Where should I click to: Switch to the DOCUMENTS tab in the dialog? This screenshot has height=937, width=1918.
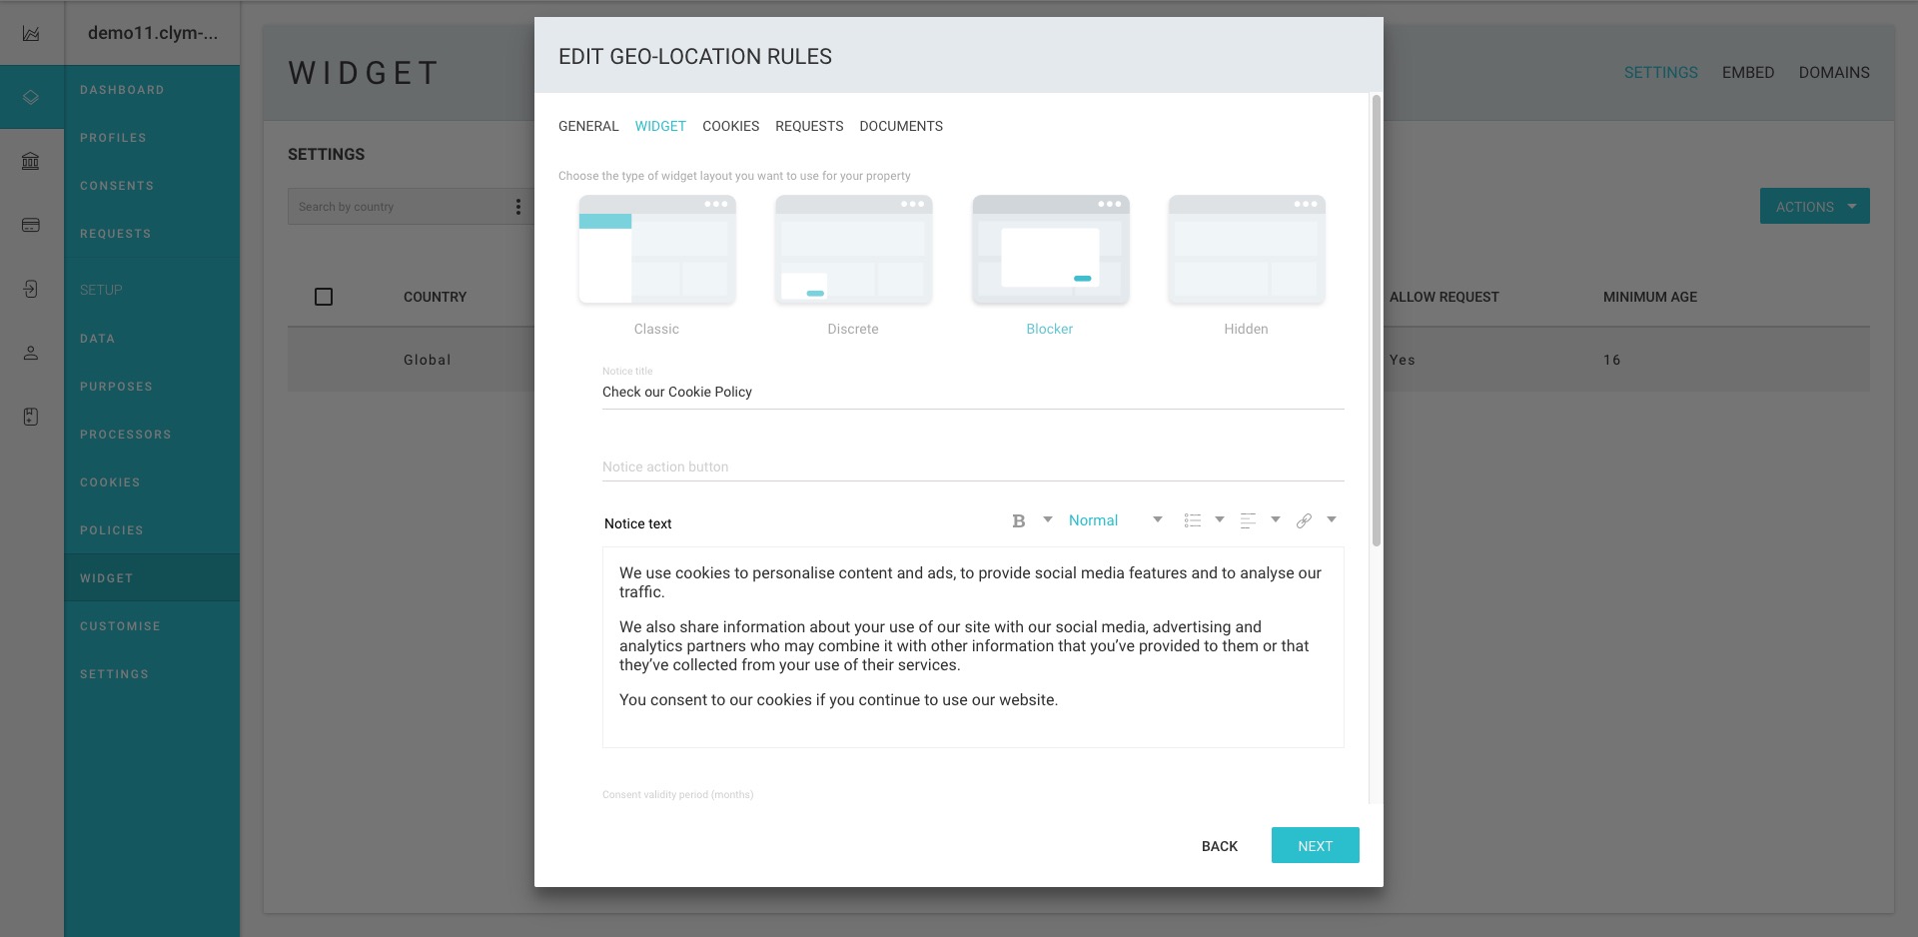[901, 126]
